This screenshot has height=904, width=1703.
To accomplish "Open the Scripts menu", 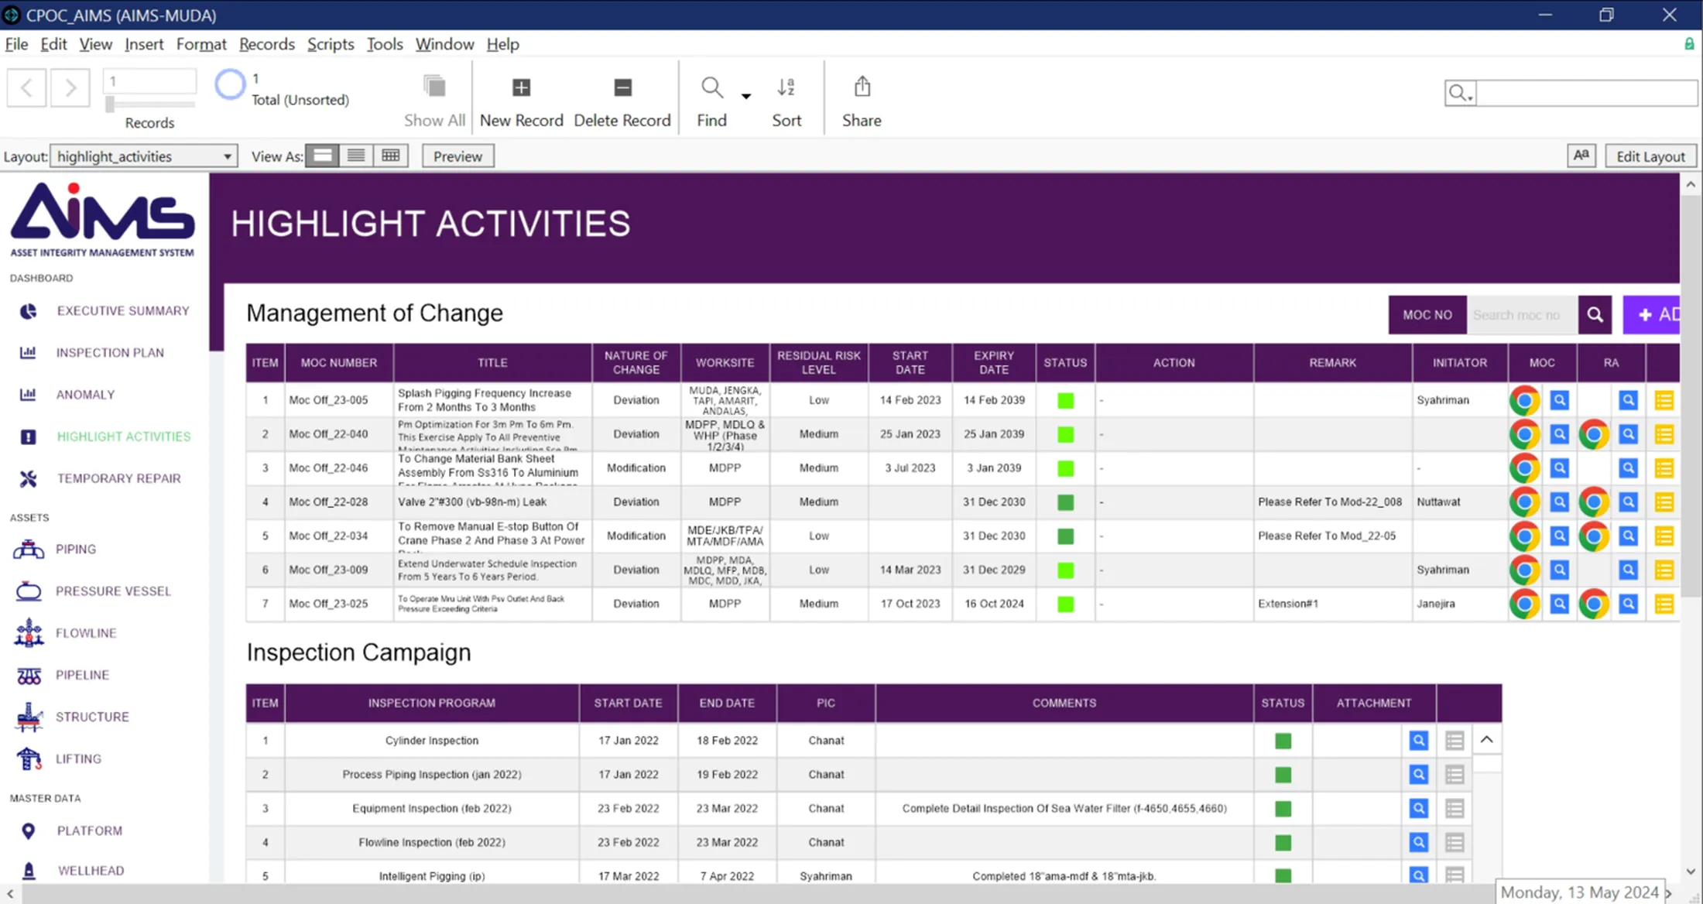I will (331, 44).
